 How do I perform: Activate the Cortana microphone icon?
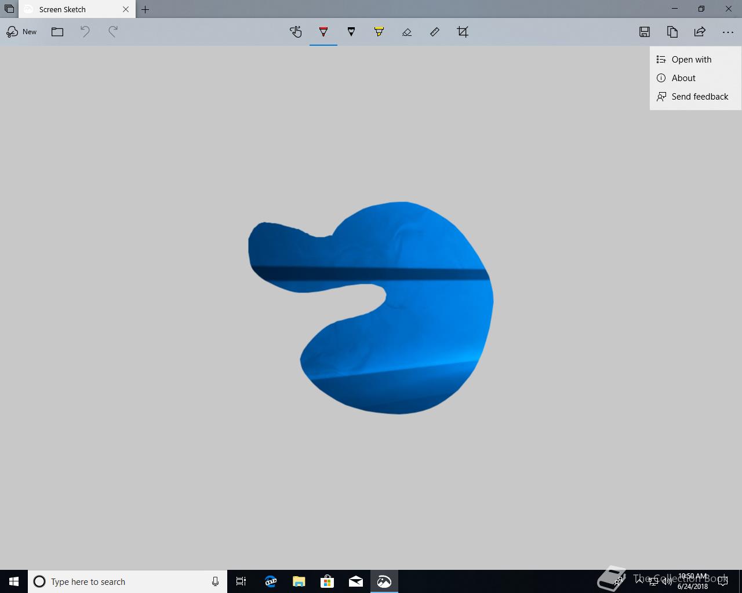click(215, 581)
